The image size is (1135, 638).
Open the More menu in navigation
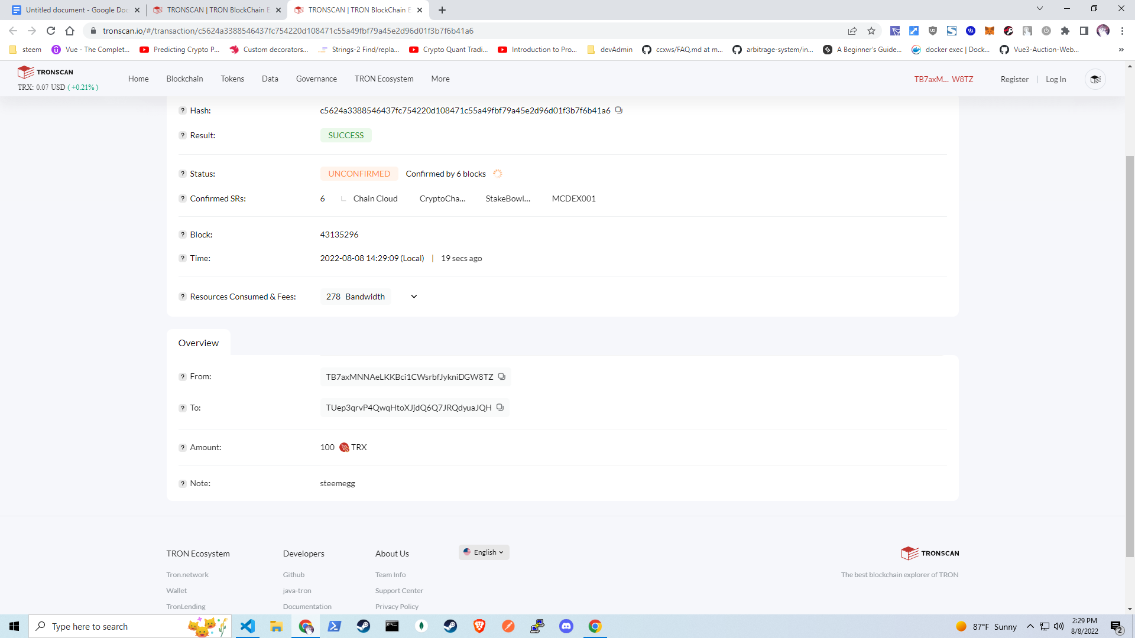[x=440, y=79]
